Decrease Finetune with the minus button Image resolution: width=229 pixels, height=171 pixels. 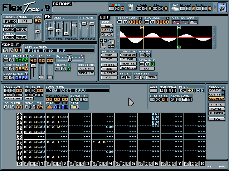(x=58, y=69)
